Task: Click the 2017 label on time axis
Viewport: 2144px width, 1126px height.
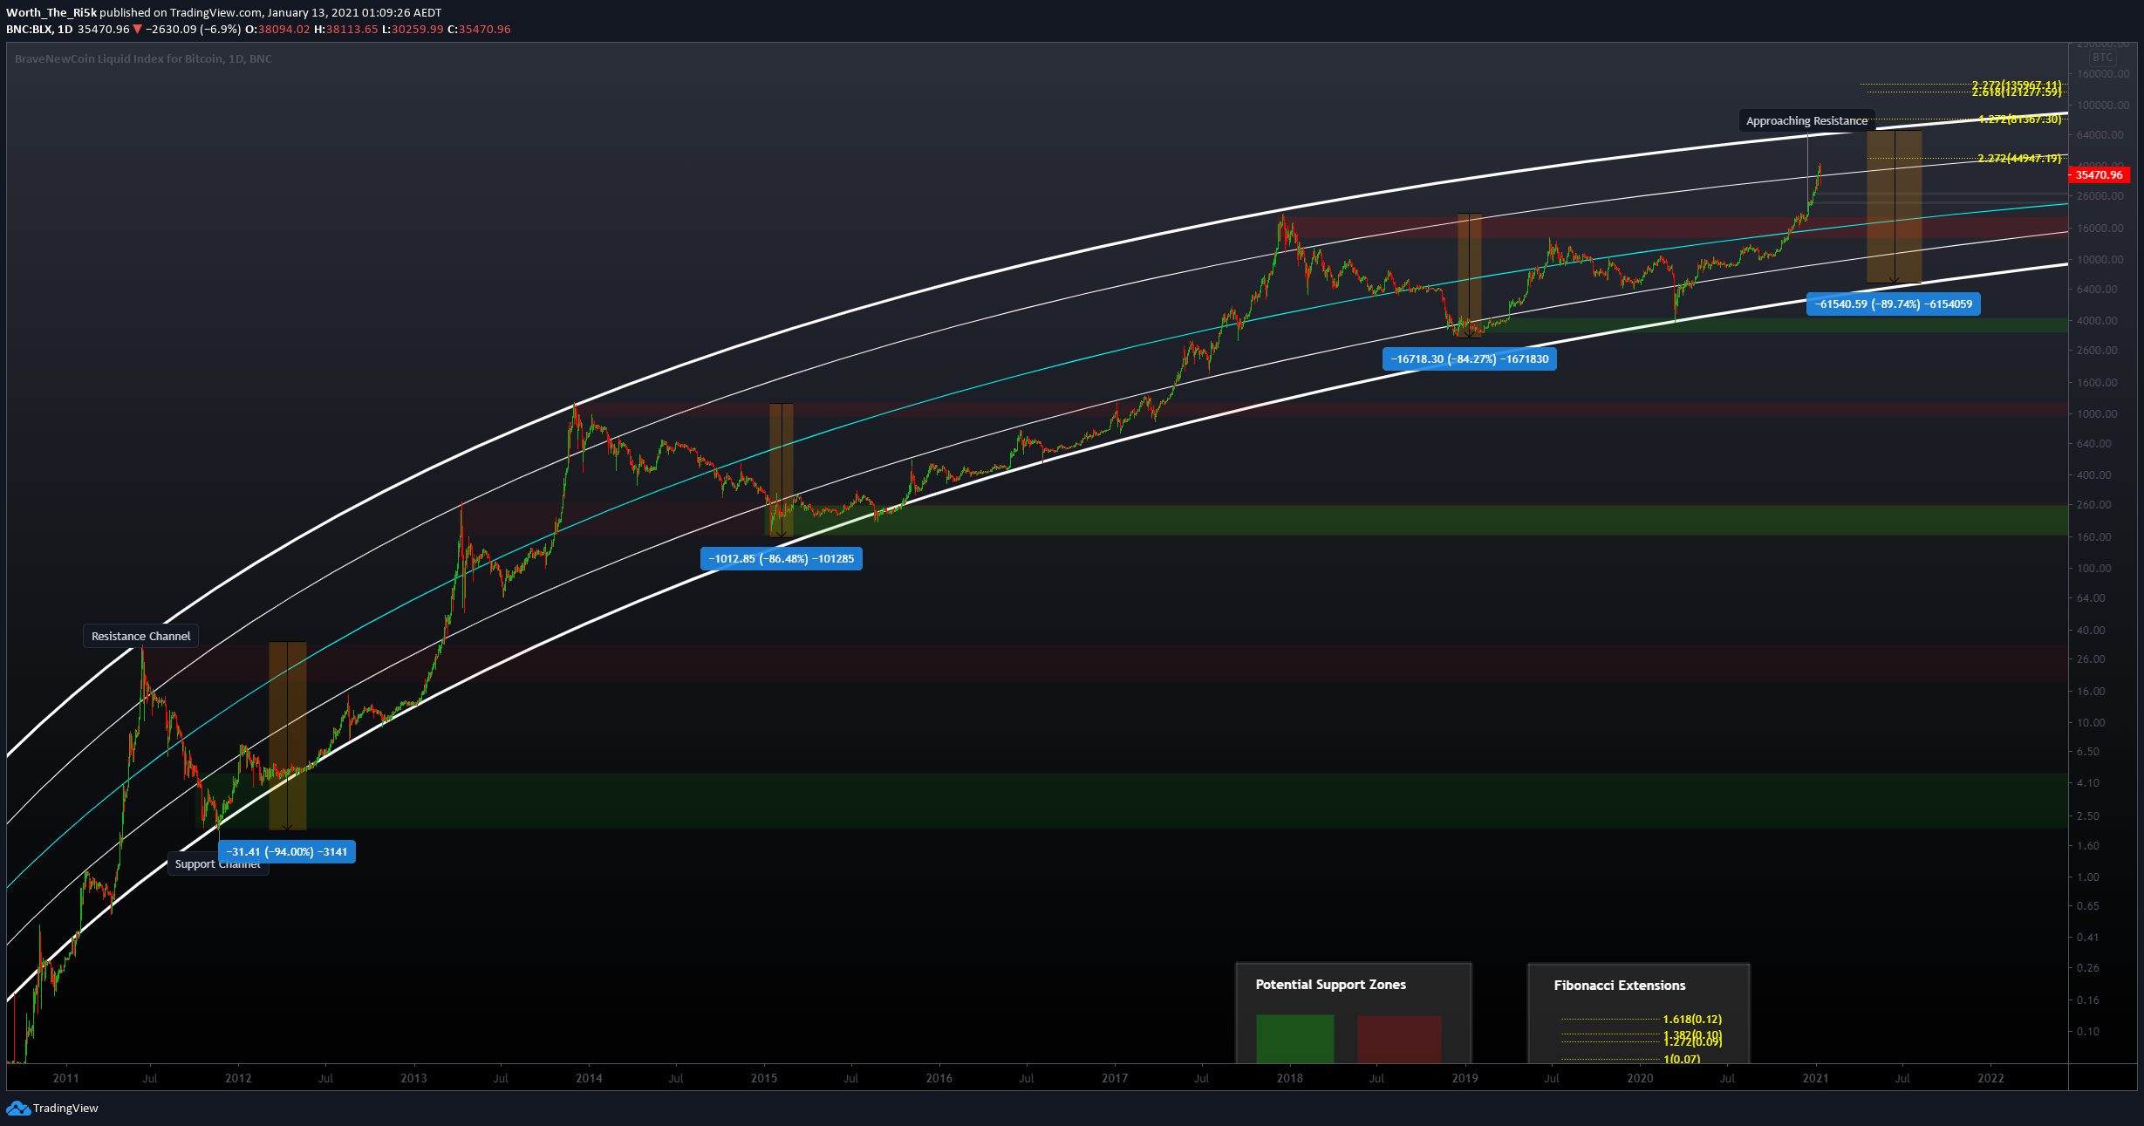Action: (1115, 1079)
